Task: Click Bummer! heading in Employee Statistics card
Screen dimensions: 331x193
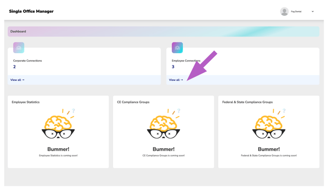Action: [58, 149]
